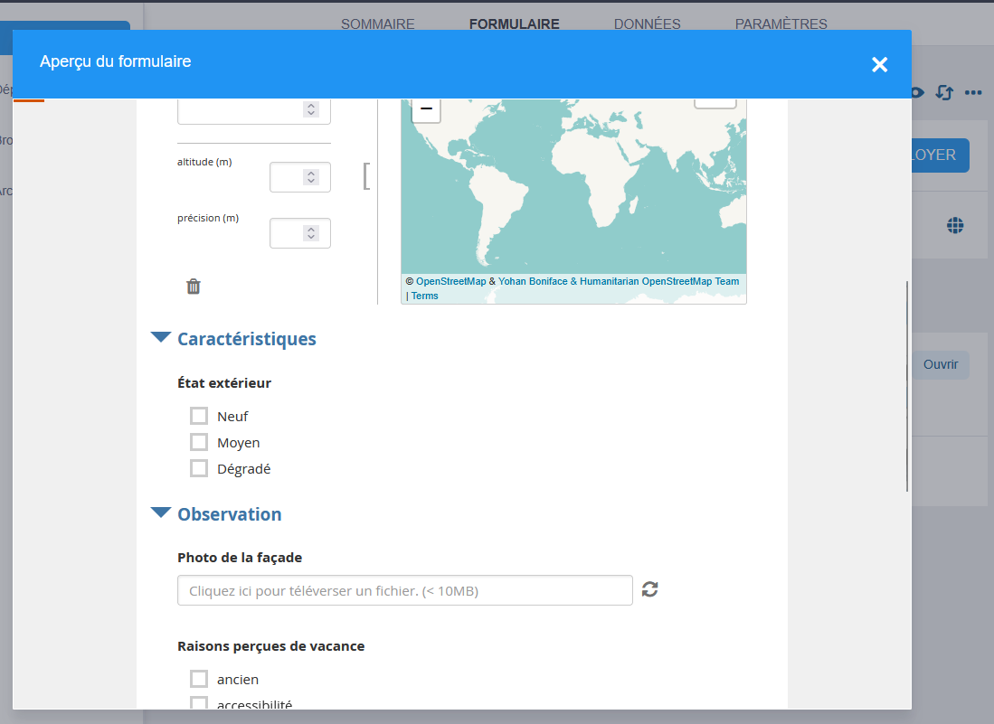Open the PARAMÈTRES tab
The image size is (994, 724).
point(781,24)
